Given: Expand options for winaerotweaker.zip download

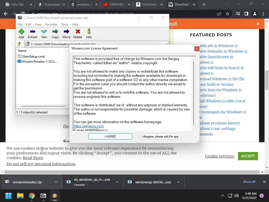Looking at the screenshot, I should click(56, 182).
